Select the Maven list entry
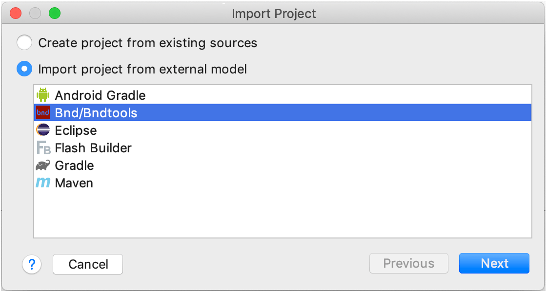 point(283,182)
